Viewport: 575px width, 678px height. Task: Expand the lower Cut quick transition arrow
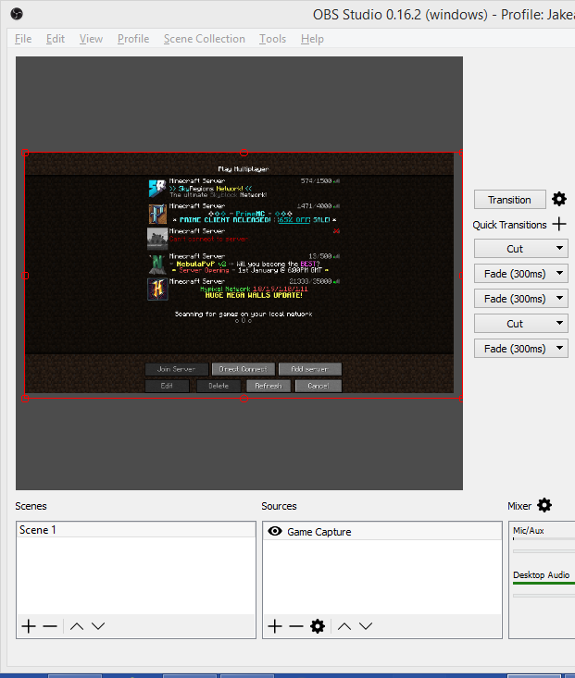click(559, 324)
